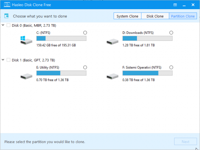The height and width of the screenshot is (150, 200).
Task: Click the text 159.42 GB free of 195.31 GB
Action: [56, 45]
